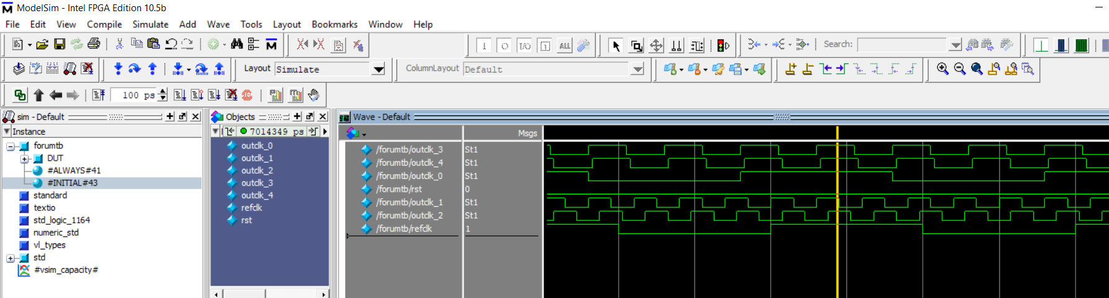Collapse the forumtb tree node
This screenshot has width=1109, height=298.
click(x=11, y=147)
